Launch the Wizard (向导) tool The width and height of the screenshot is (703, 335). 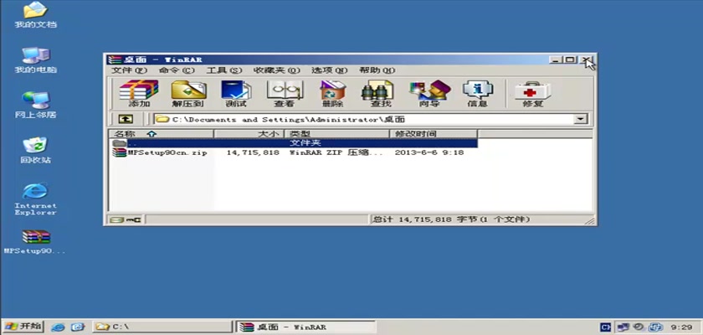tap(429, 94)
